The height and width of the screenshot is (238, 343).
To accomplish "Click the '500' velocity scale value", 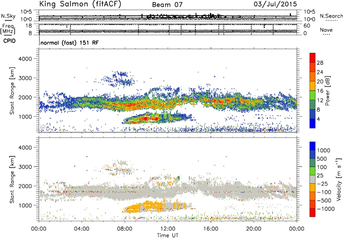I will pos(322,159).
